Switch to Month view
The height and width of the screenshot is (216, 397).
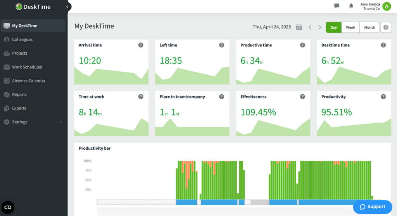pyautogui.click(x=369, y=28)
